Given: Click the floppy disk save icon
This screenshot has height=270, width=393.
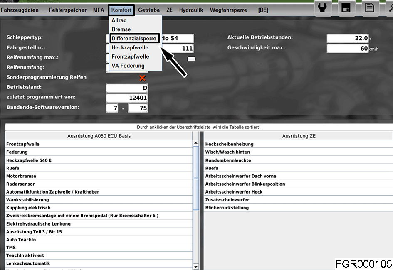Looking at the screenshot, I should 346,7.
